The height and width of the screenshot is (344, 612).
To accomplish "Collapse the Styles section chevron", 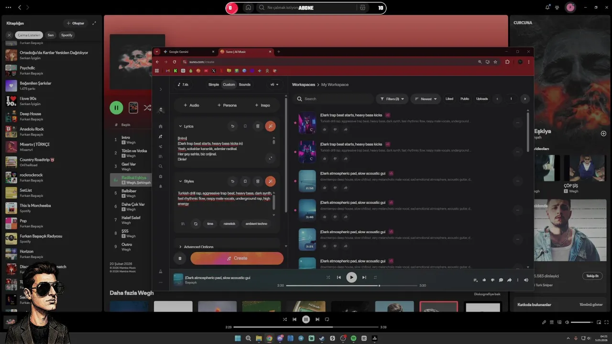I will click(x=180, y=181).
